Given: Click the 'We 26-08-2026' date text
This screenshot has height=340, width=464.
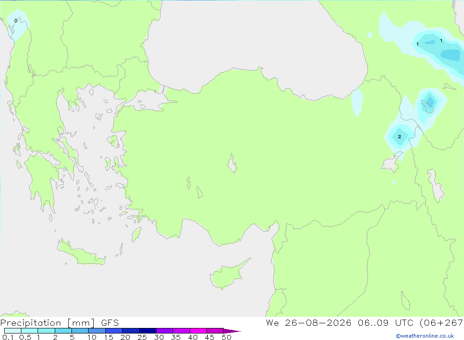Looking at the screenshot, I should pos(309,323).
